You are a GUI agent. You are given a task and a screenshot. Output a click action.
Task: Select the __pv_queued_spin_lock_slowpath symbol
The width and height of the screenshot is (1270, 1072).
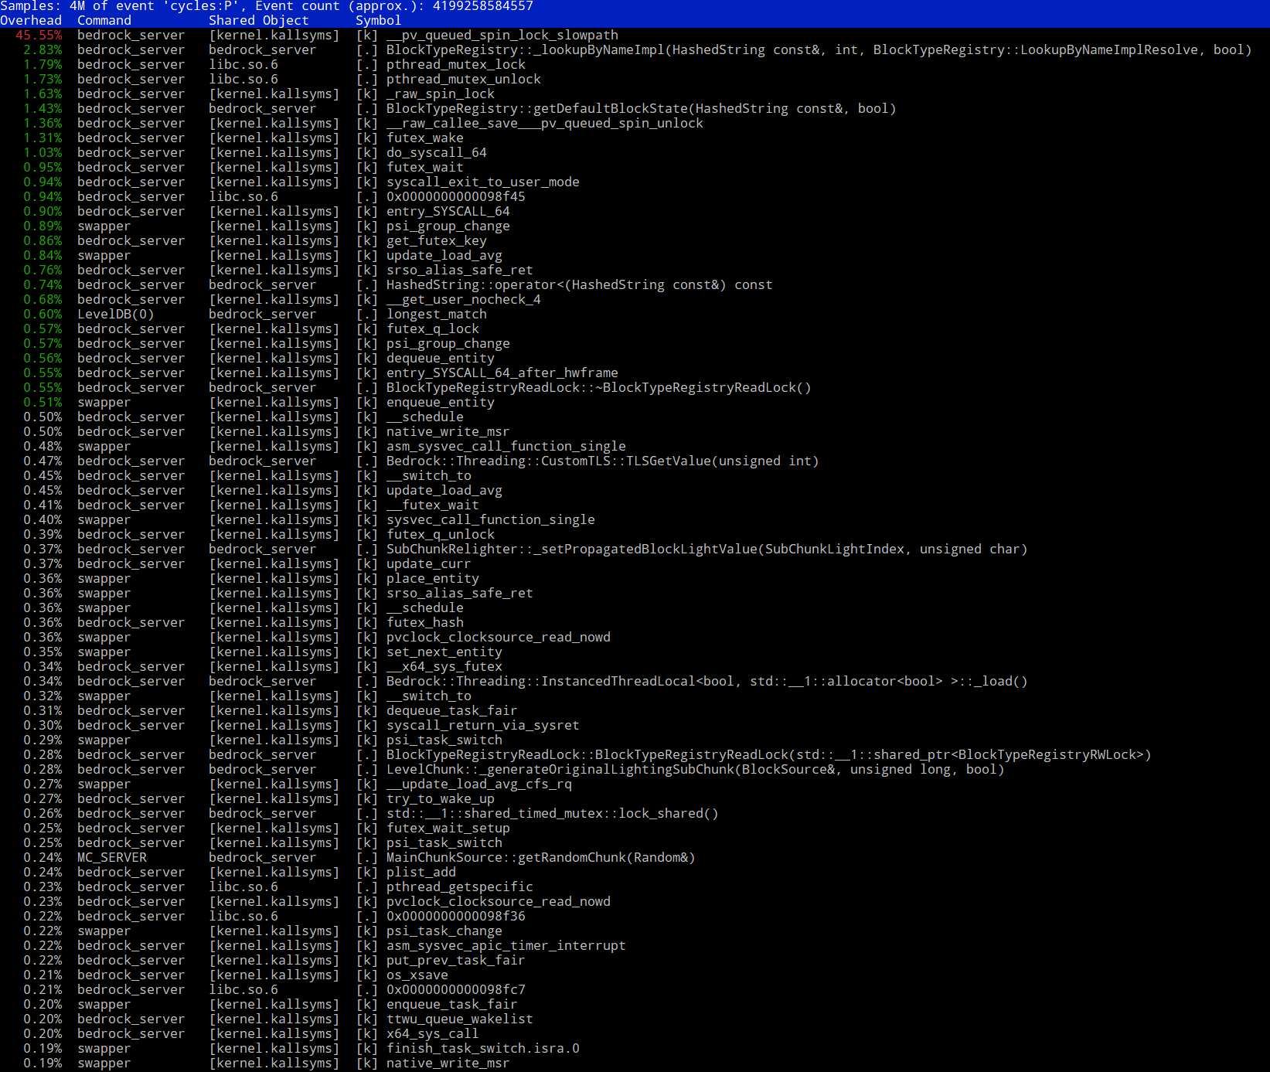pyautogui.click(x=502, y=36)
